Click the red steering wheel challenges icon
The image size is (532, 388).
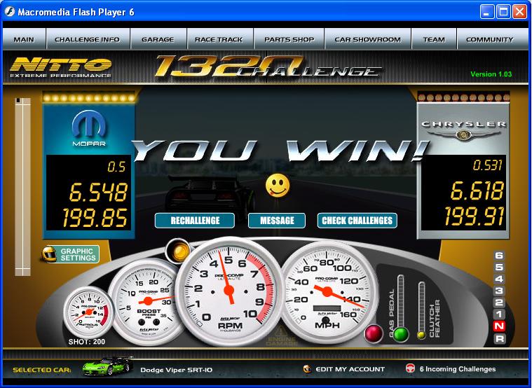[410, 368]
